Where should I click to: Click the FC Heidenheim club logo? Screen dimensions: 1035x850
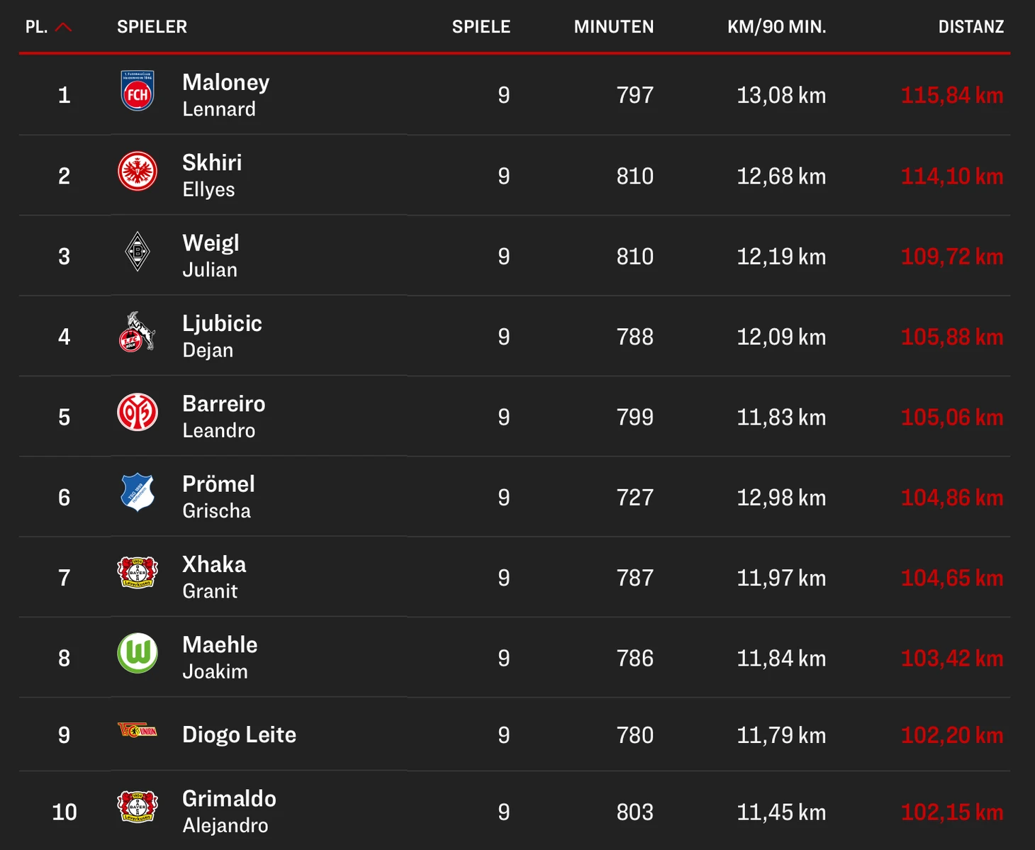pyautogui.click(x=138, y=91)
